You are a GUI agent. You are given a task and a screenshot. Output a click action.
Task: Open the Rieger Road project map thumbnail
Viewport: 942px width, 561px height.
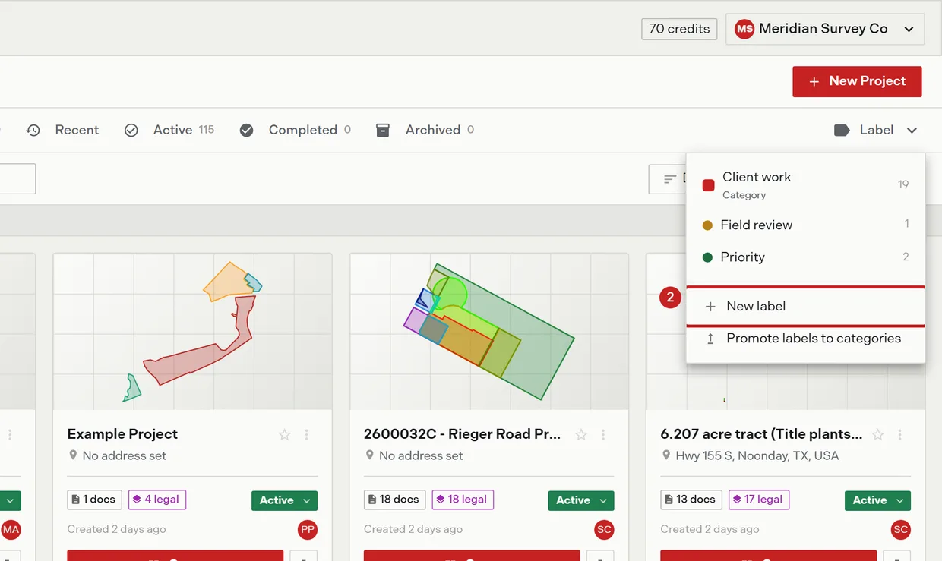pos(489,332)
